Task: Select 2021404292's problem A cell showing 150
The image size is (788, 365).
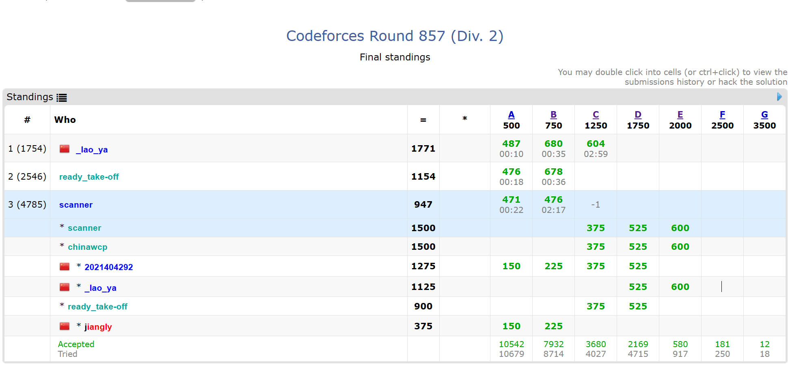Action: tap(511, 266)
